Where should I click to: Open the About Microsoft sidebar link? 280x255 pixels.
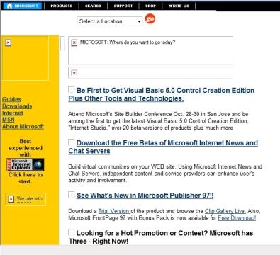click(23, 126)
